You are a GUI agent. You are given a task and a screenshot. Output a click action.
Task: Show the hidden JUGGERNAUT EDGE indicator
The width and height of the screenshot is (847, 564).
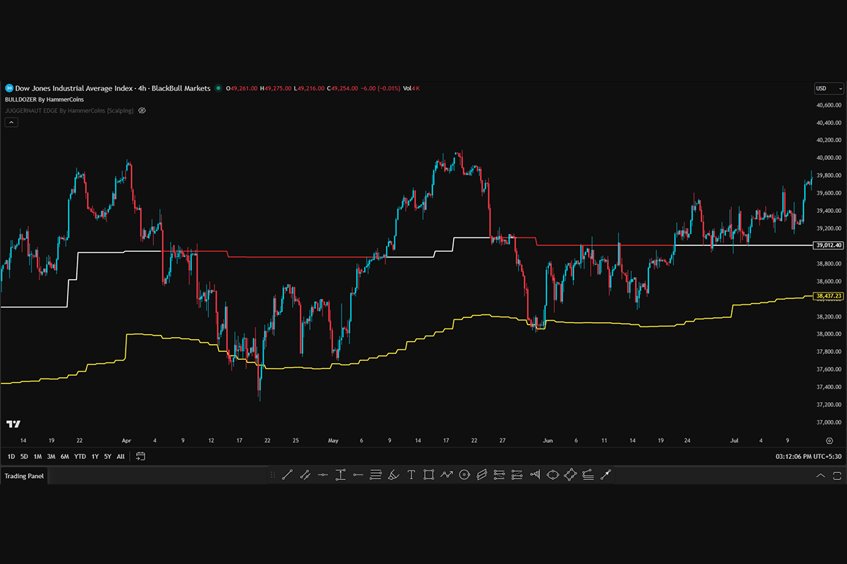[142, 111]
